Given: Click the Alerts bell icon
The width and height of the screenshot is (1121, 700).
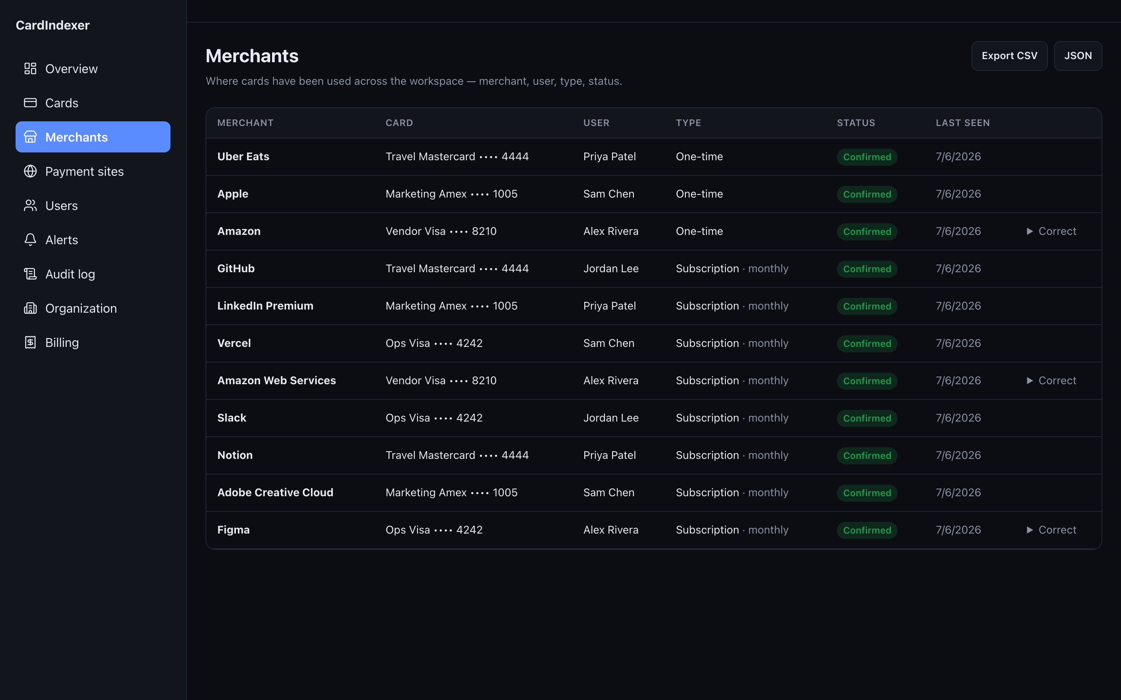Looking at the screenshot, I should pyautogui.click(x=30, y=240).
